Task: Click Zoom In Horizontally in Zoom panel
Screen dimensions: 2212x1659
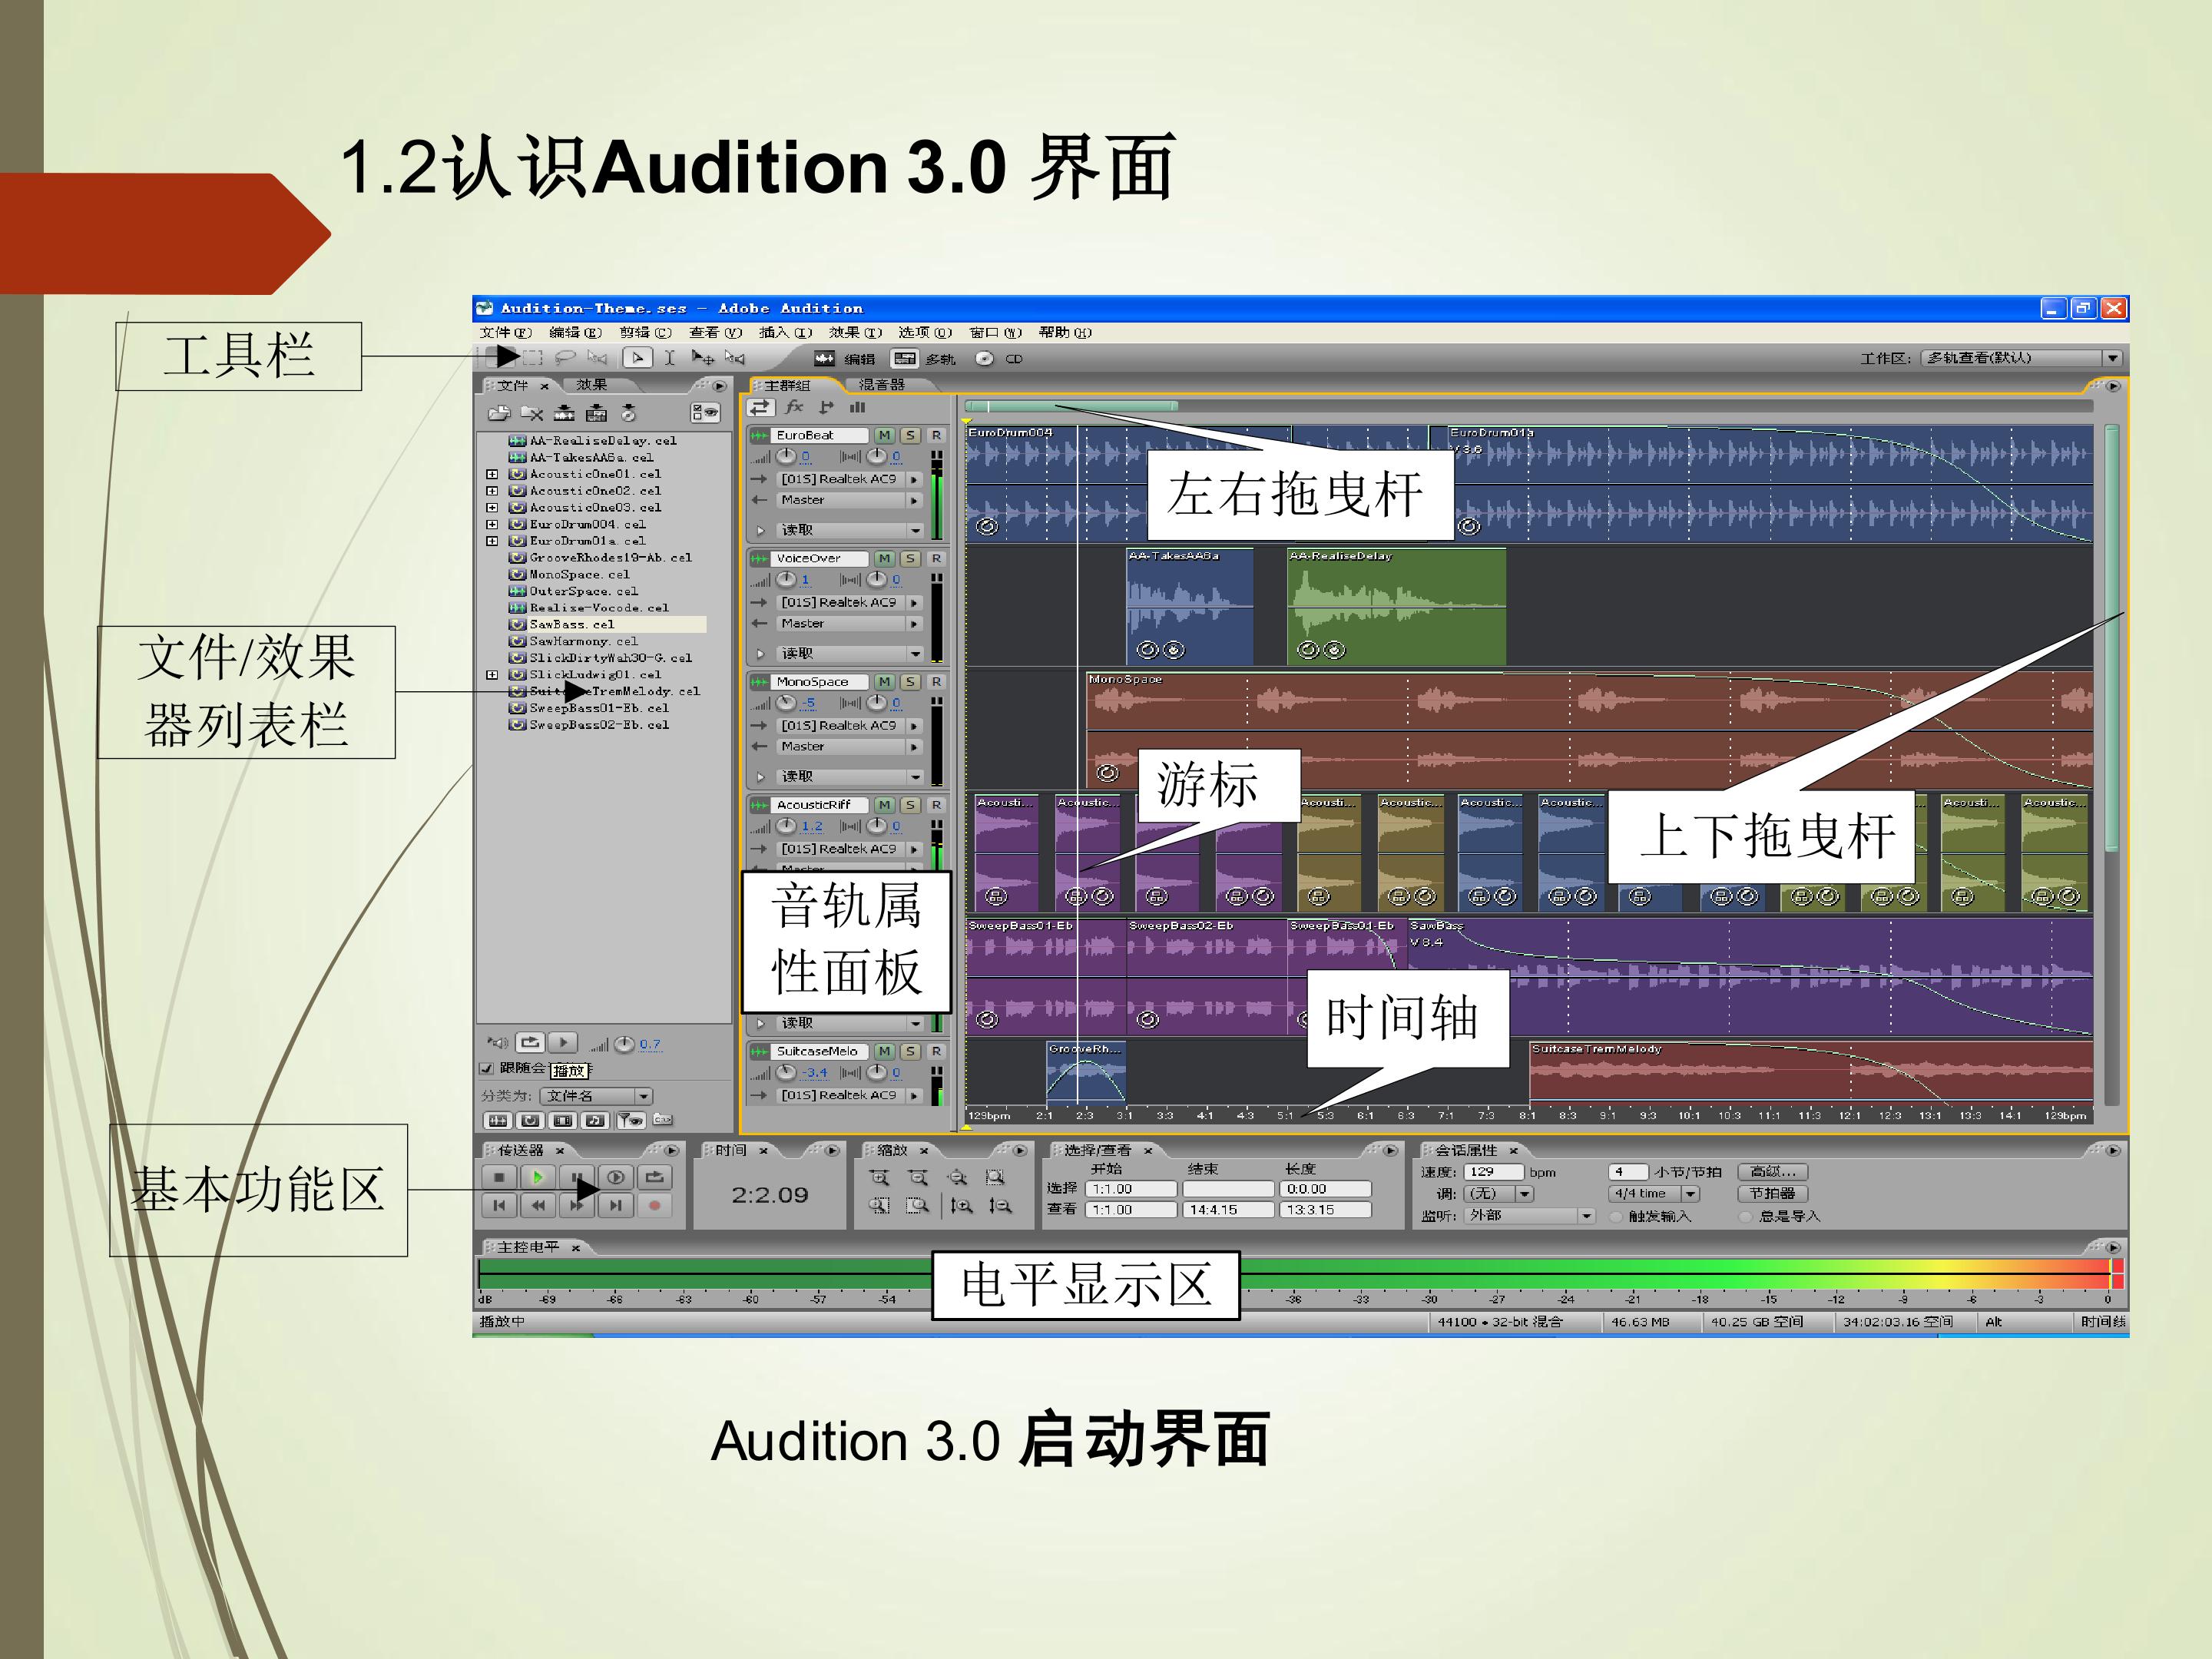Action: [x=879, y=1177]
